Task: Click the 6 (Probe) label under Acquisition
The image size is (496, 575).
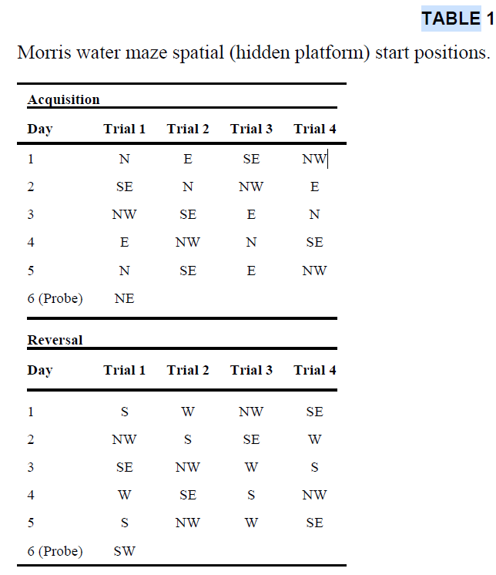Action: (55, 298)
